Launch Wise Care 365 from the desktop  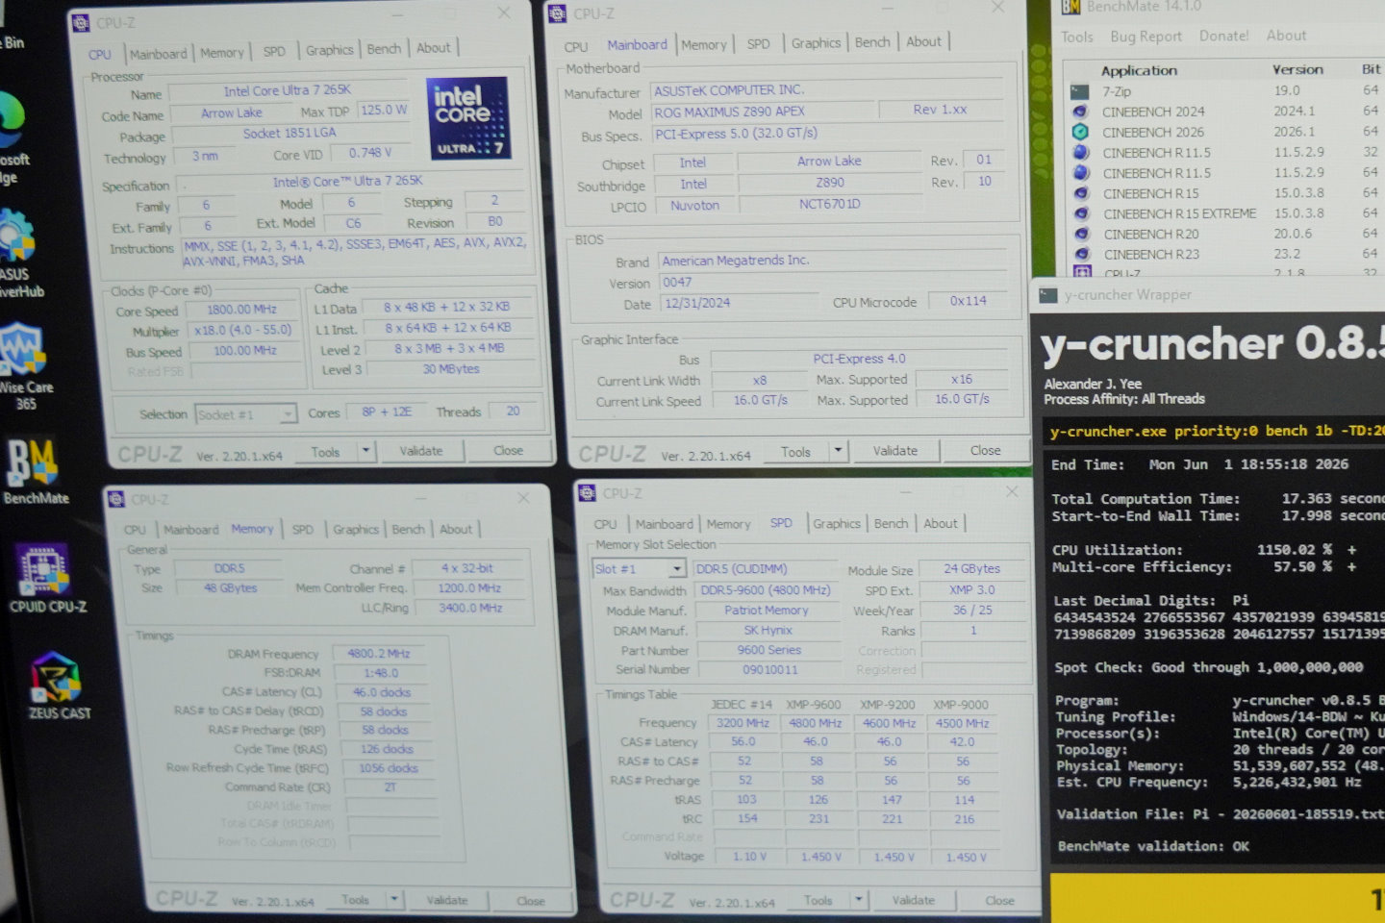[21, 348]
